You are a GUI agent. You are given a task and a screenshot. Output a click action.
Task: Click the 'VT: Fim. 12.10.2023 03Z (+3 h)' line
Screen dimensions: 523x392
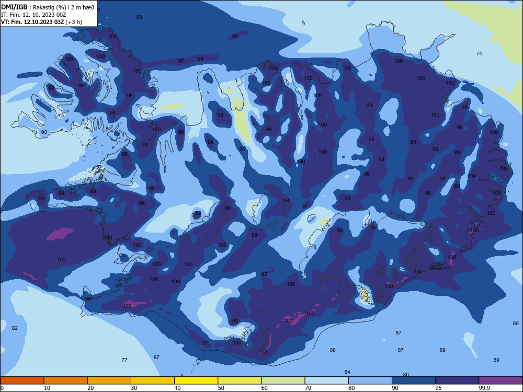click(41, 22)
